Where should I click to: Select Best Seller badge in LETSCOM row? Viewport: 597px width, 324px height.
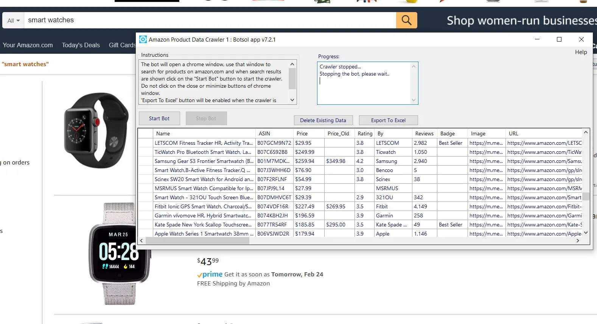[x=452, y=143]
